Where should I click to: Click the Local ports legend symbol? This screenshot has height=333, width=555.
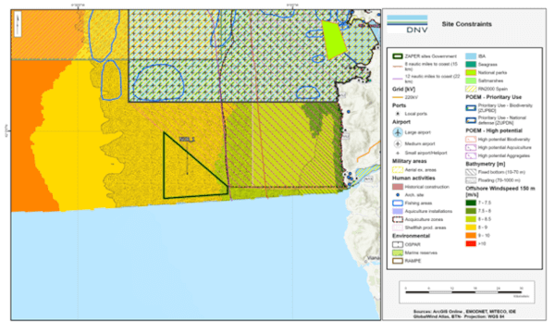[398, 114]
